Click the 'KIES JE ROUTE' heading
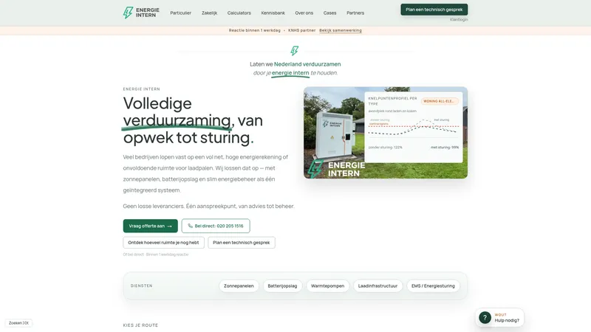591x332 pixels. (x=140, y=325)
